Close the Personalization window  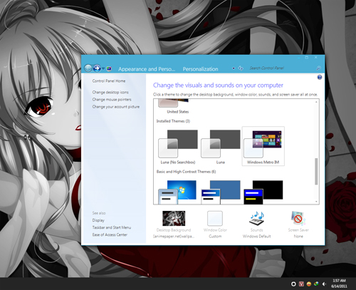315,58
